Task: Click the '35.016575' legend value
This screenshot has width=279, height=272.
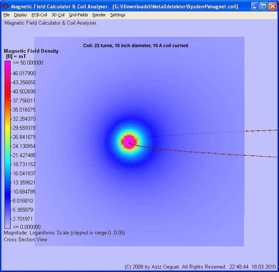Action: point(24,110)
